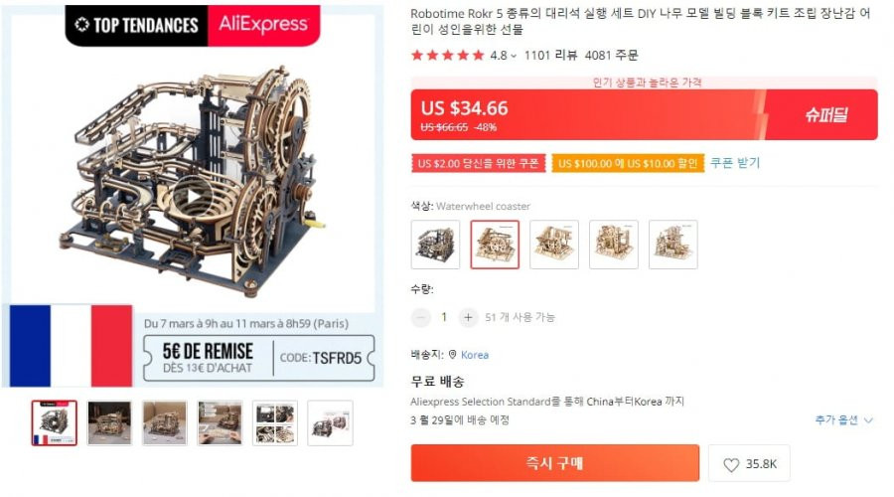Image resolution: width=894 pixels, height=497 pixels.
Task: Select the last gallery thumbnail
Action: [330, 422]
